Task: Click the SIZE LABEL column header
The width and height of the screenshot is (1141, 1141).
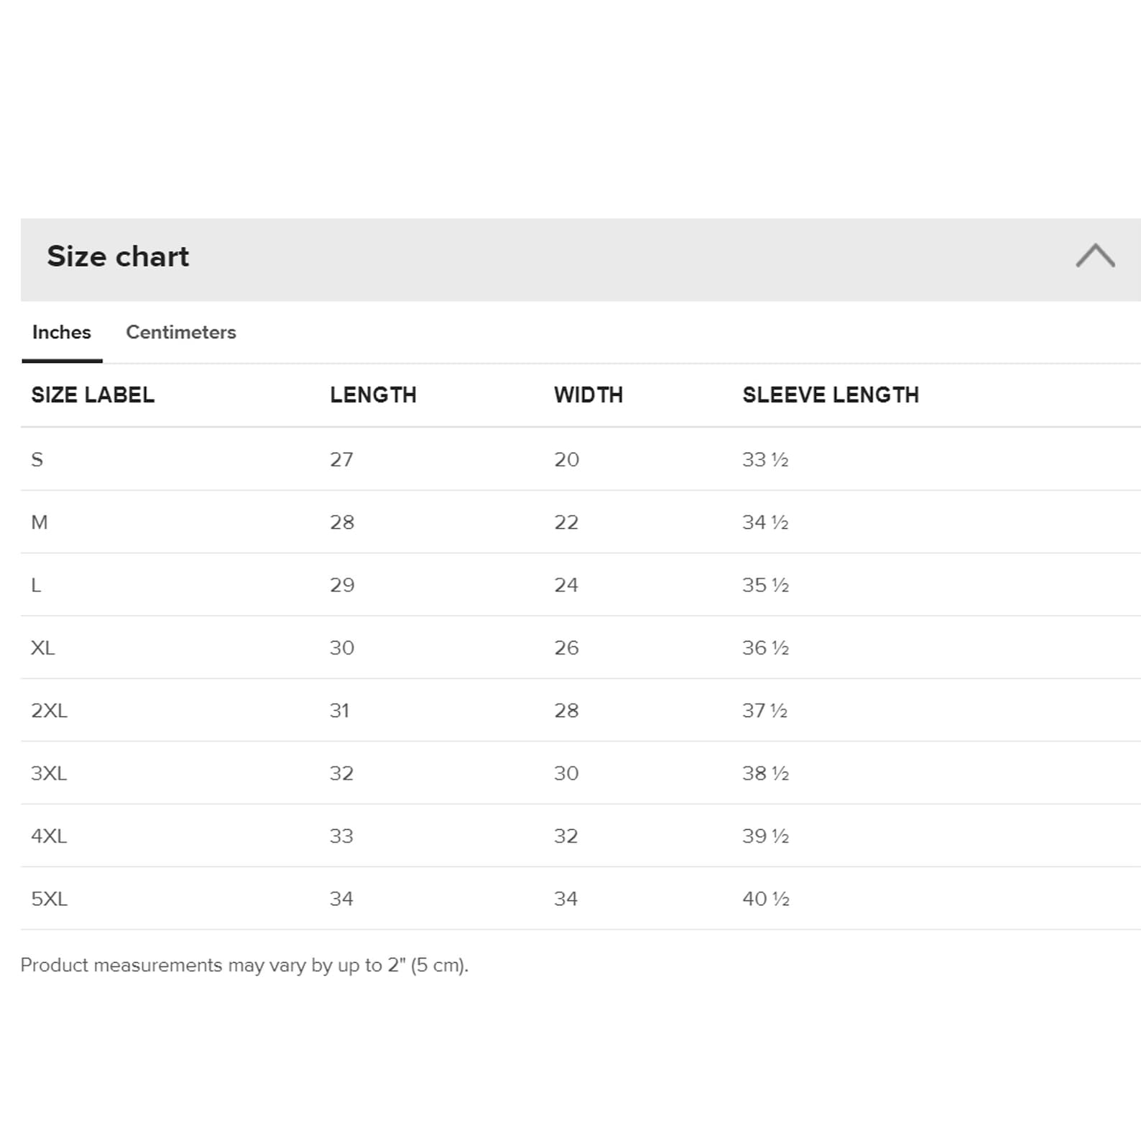Action: click(93, 394)
